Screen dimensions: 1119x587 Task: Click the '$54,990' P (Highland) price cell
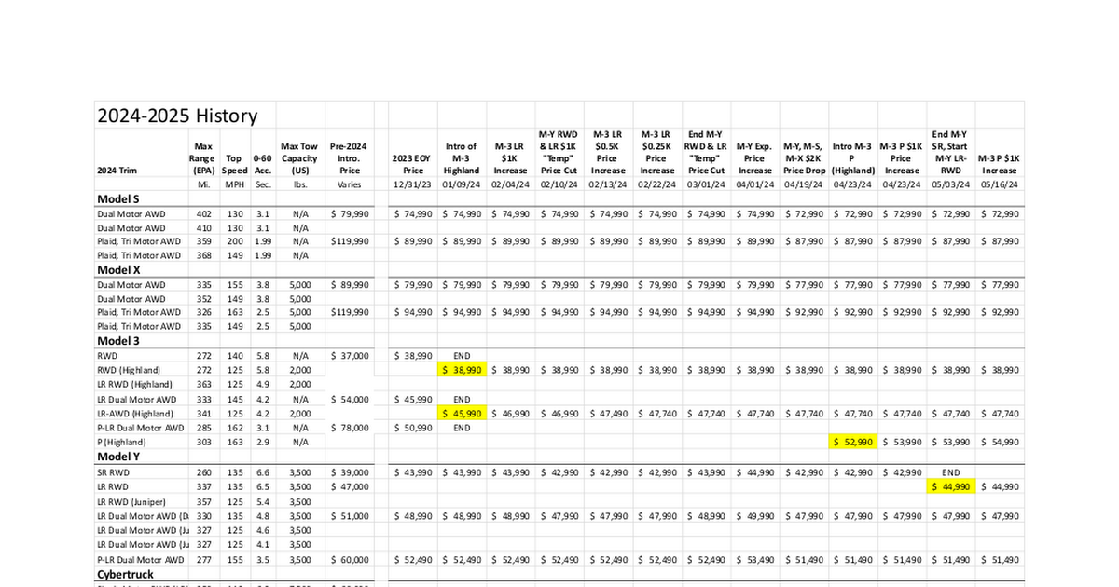point(999,443)
